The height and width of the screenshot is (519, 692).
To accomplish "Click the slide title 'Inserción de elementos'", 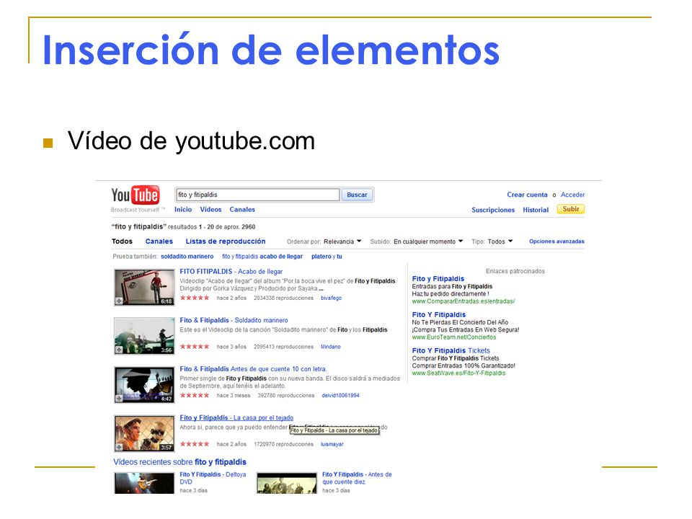I will click(271, 50).
